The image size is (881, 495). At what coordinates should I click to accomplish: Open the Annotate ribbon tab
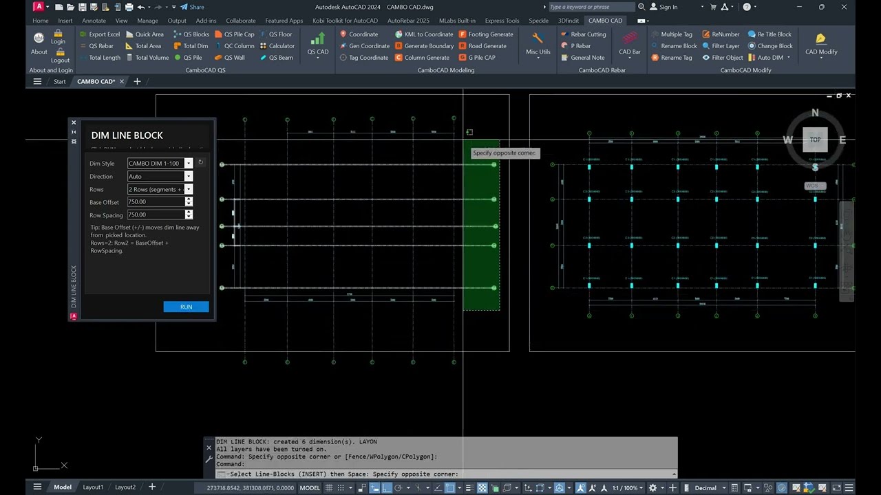pyautogui.click(x=94, y=21)
